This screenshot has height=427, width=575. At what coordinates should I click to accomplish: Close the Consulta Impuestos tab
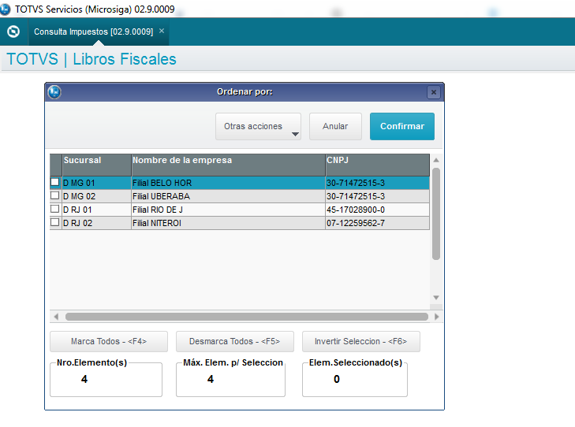[162, 32]
